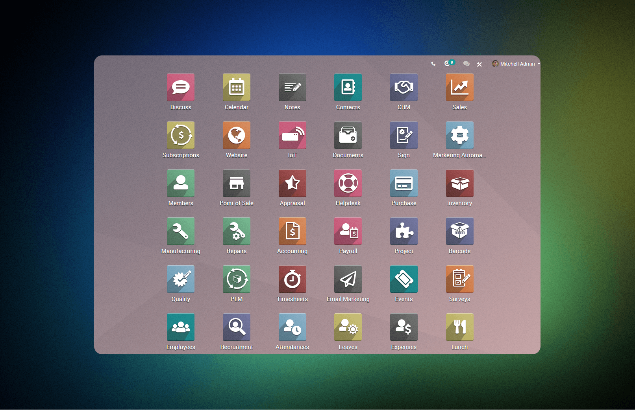Launch the Recruitment magnifier icon
Viewport: 635px width, 410px height.
[237, 327]
